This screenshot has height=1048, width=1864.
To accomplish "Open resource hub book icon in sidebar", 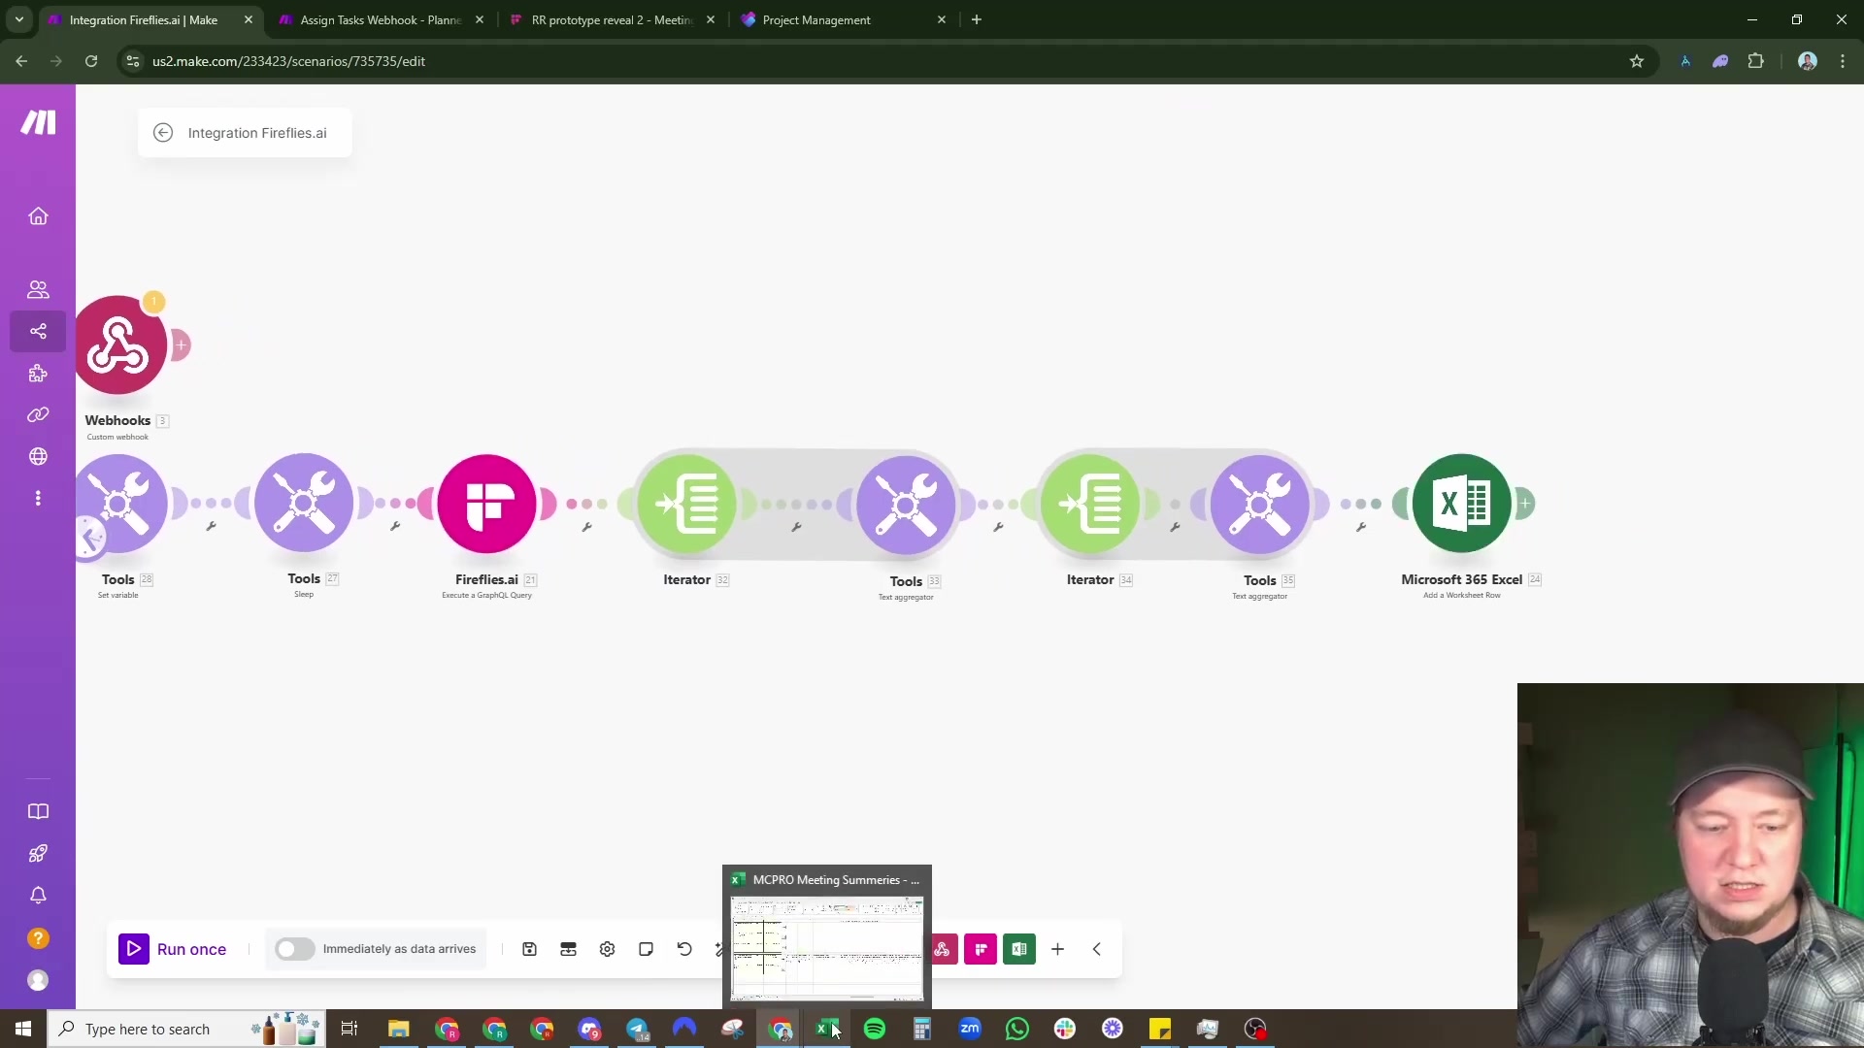I will pyautogui.click(x=38, y=811).
